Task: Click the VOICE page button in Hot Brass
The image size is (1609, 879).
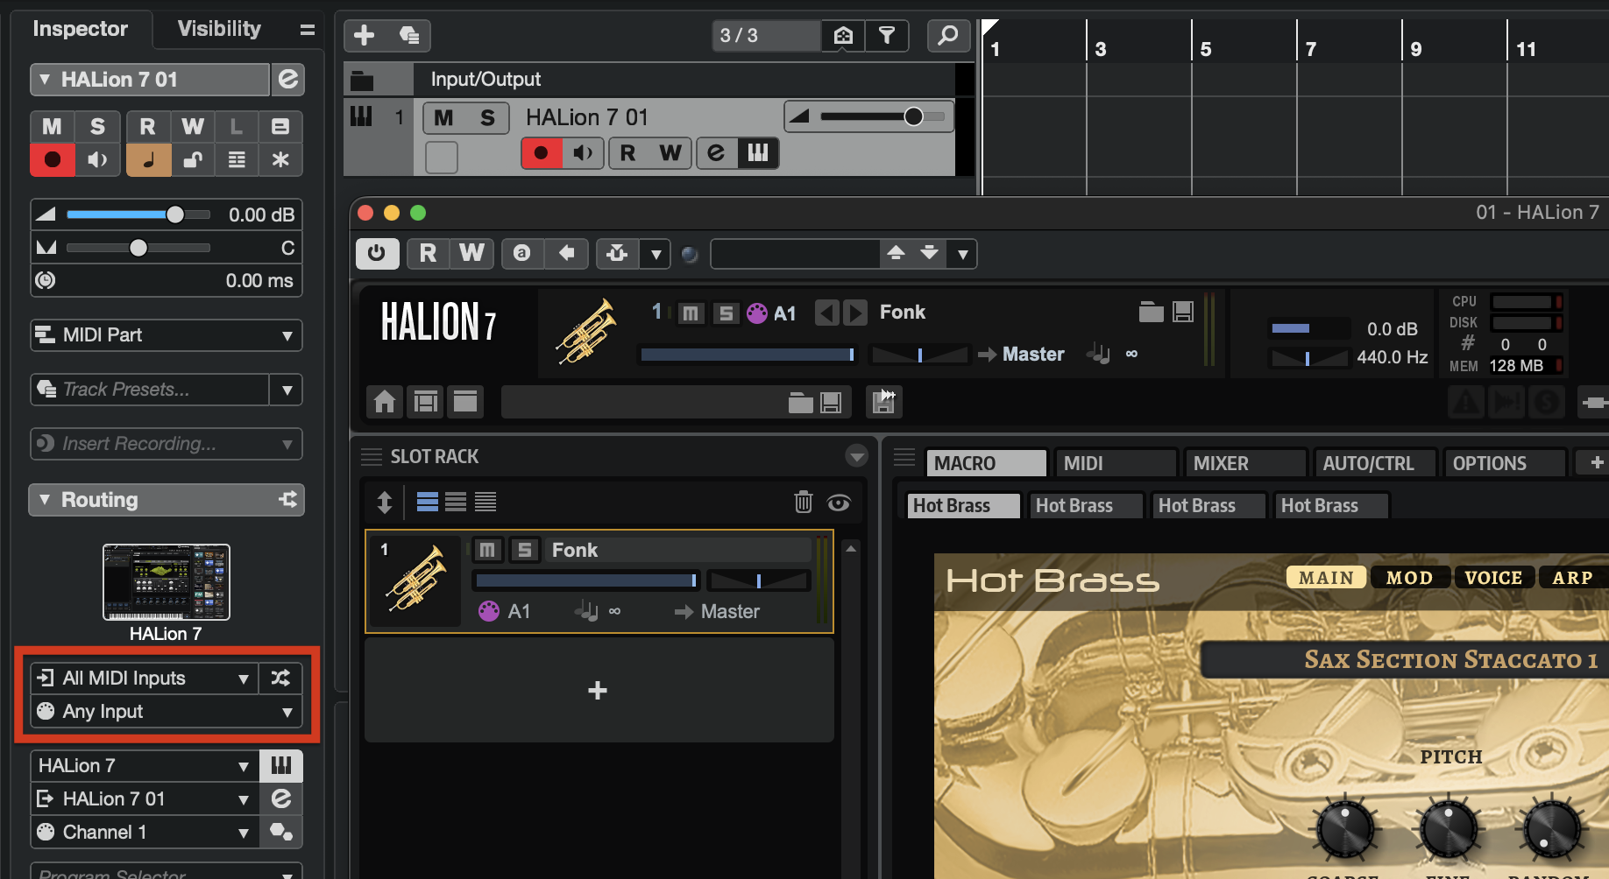Action: pos(1494,578)
